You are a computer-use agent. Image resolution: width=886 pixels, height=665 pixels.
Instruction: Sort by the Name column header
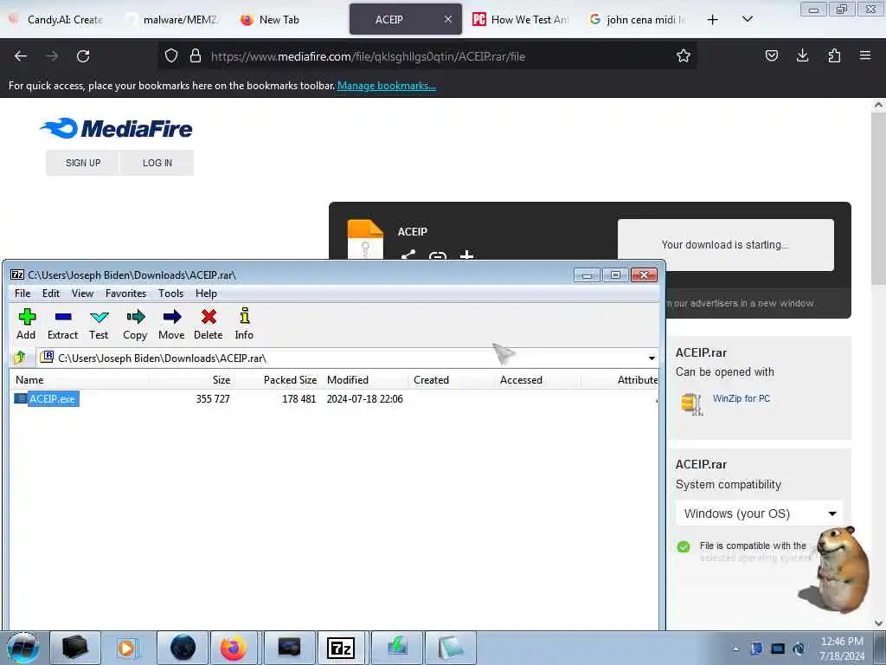pyautogui.click(x=79, y=380)
